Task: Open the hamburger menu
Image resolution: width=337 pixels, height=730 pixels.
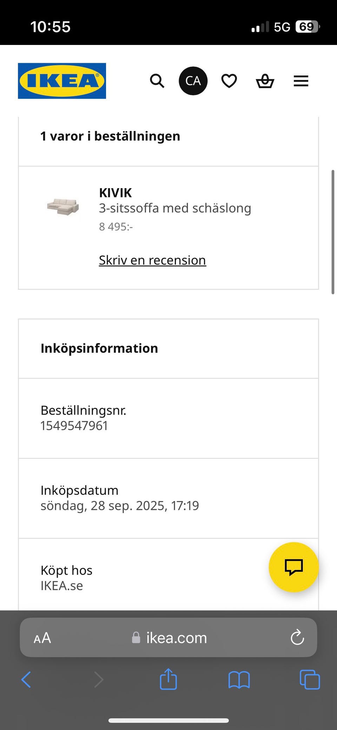Action: 301,81
